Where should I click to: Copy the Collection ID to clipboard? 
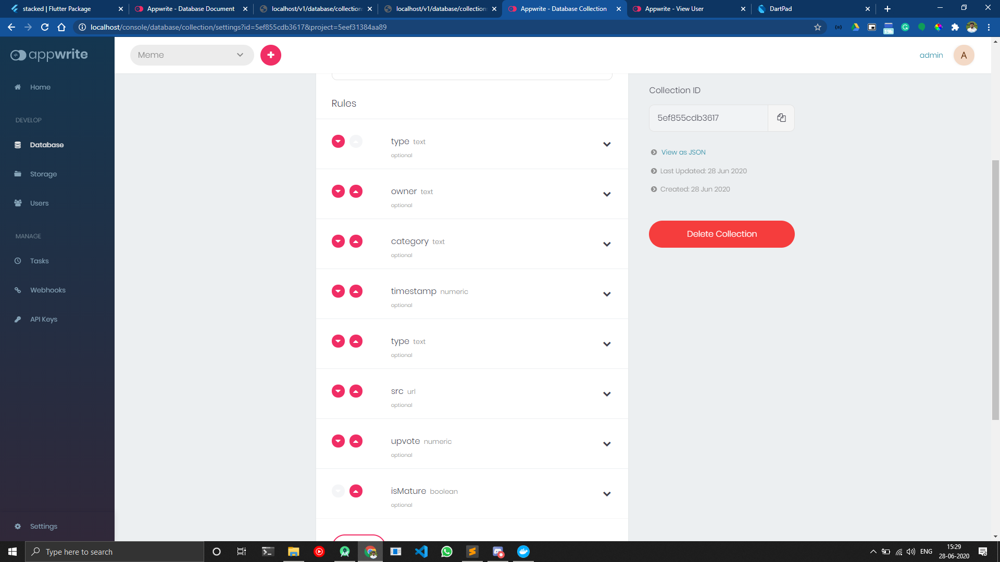click(x=781, y=118)
